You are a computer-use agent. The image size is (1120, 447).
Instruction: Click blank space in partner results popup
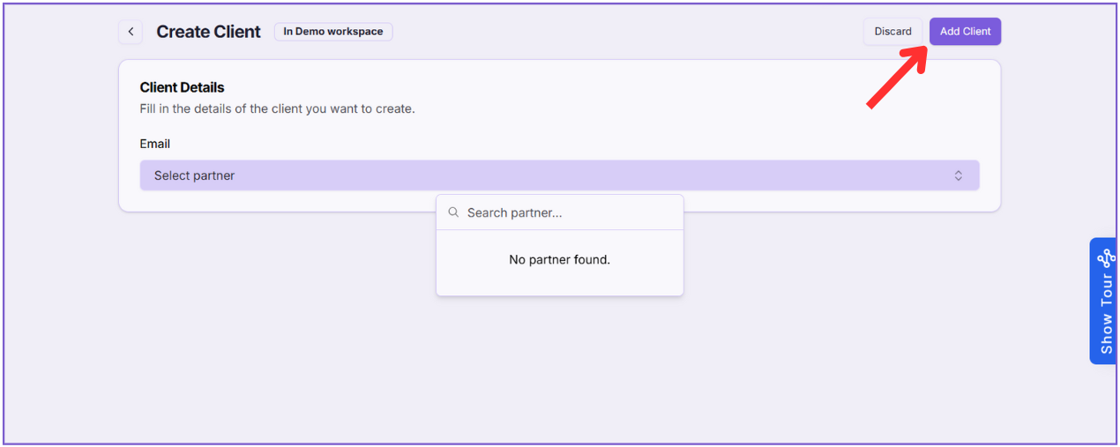[559, 284]
